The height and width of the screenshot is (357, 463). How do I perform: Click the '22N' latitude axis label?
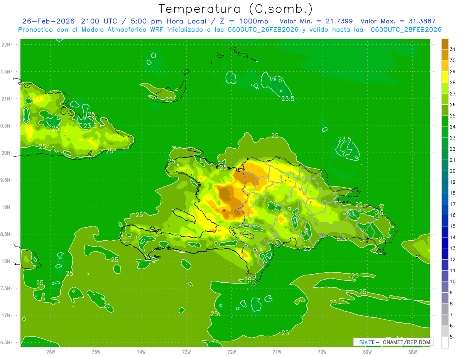(x=6, y=44)
